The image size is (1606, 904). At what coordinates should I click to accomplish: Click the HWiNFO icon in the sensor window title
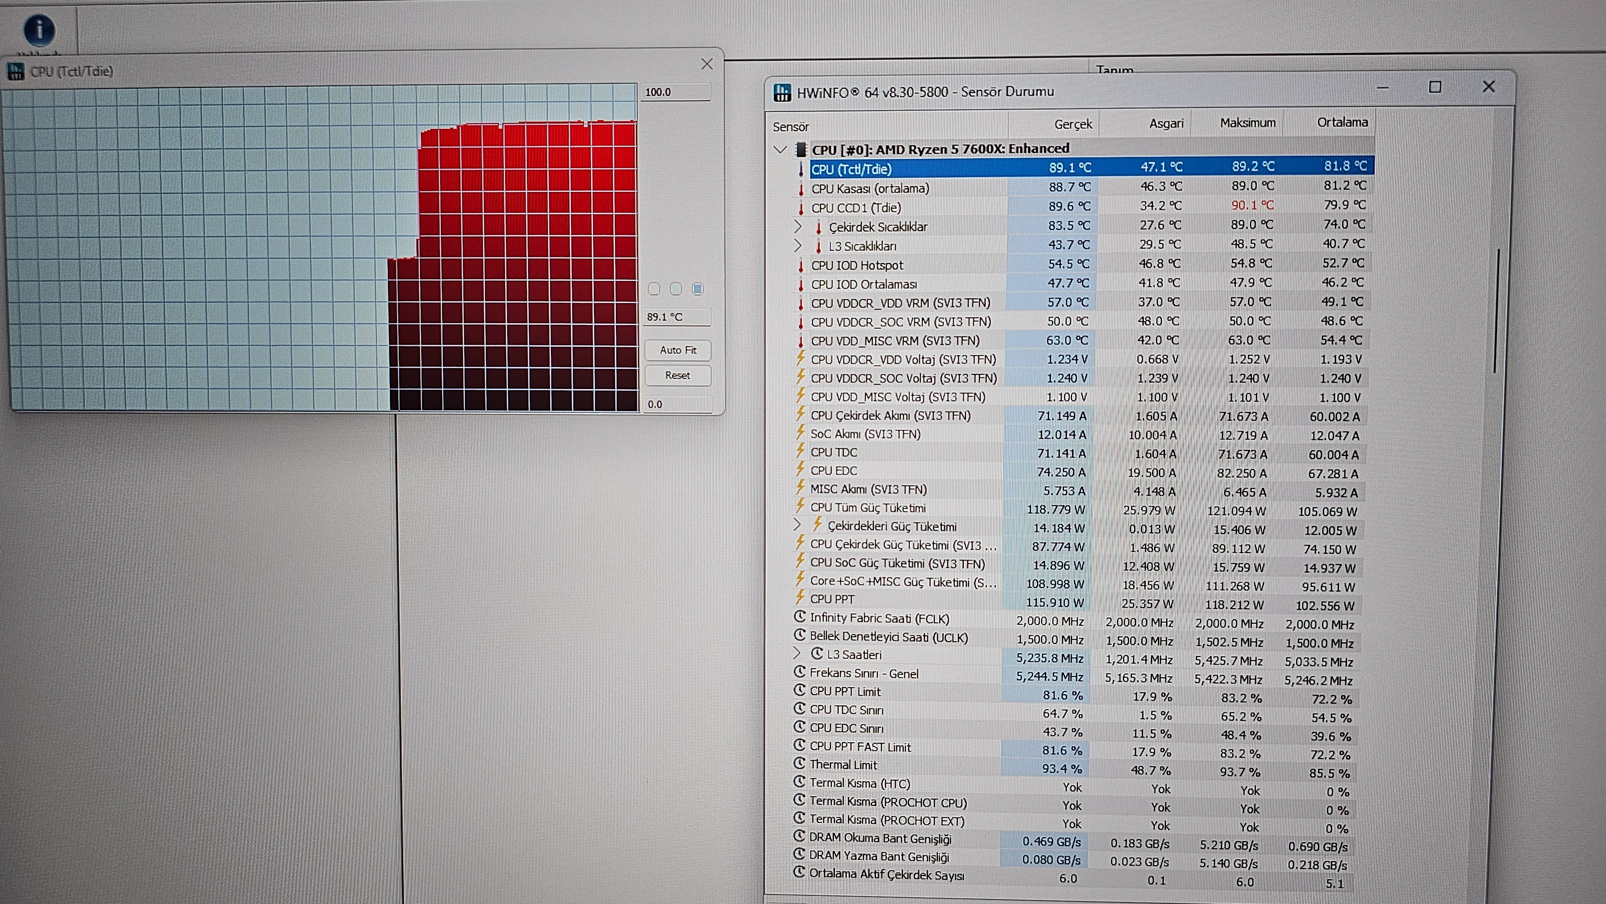coord(782,92)
